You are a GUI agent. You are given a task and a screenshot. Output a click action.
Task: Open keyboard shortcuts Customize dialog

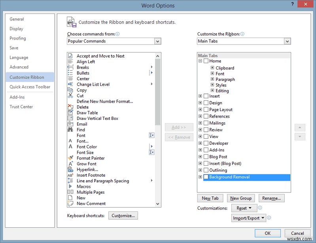tap(123, 215)
